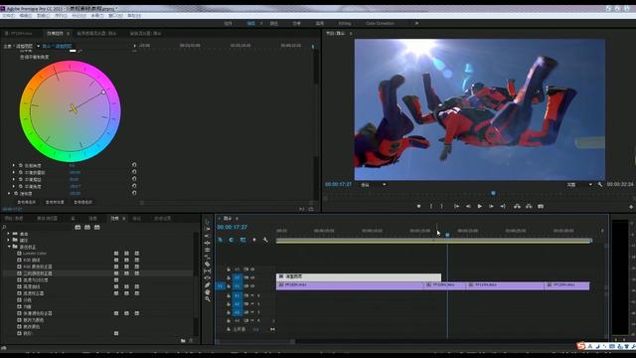Select the Pen tool

click(x=208, y=285)
